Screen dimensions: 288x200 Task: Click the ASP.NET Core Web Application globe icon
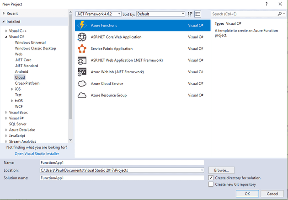click(82, 37)
